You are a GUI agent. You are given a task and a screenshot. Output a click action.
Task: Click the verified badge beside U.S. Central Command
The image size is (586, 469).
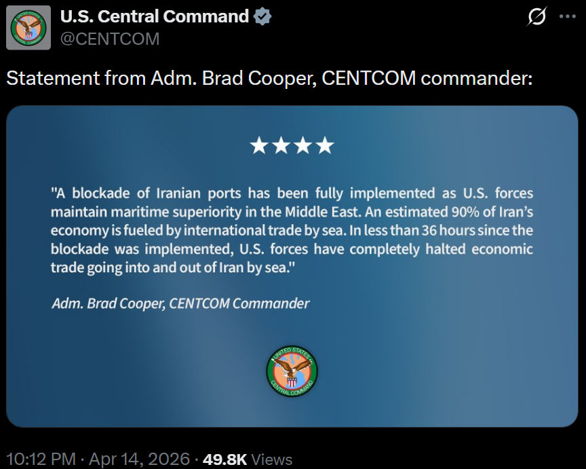click(x=262, y=17)
